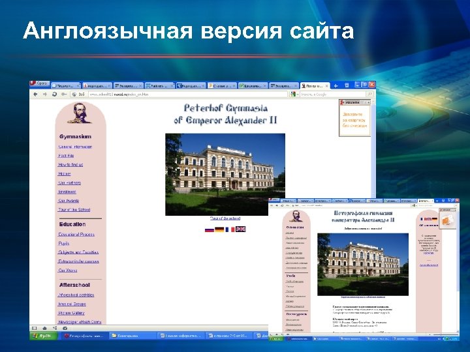Switch to the active Peterhof tab

[x=315, y=86]
